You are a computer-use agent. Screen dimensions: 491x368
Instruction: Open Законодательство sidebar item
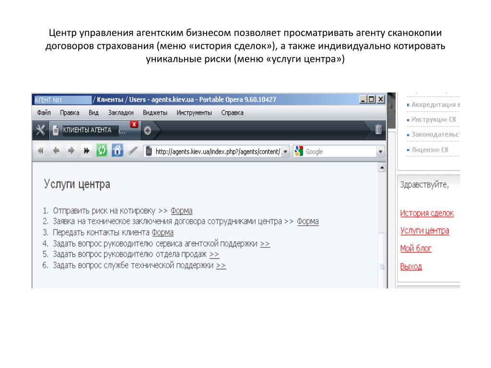coord(435,135)
